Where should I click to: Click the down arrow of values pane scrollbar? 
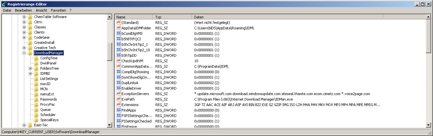click(x=428, y=125)
